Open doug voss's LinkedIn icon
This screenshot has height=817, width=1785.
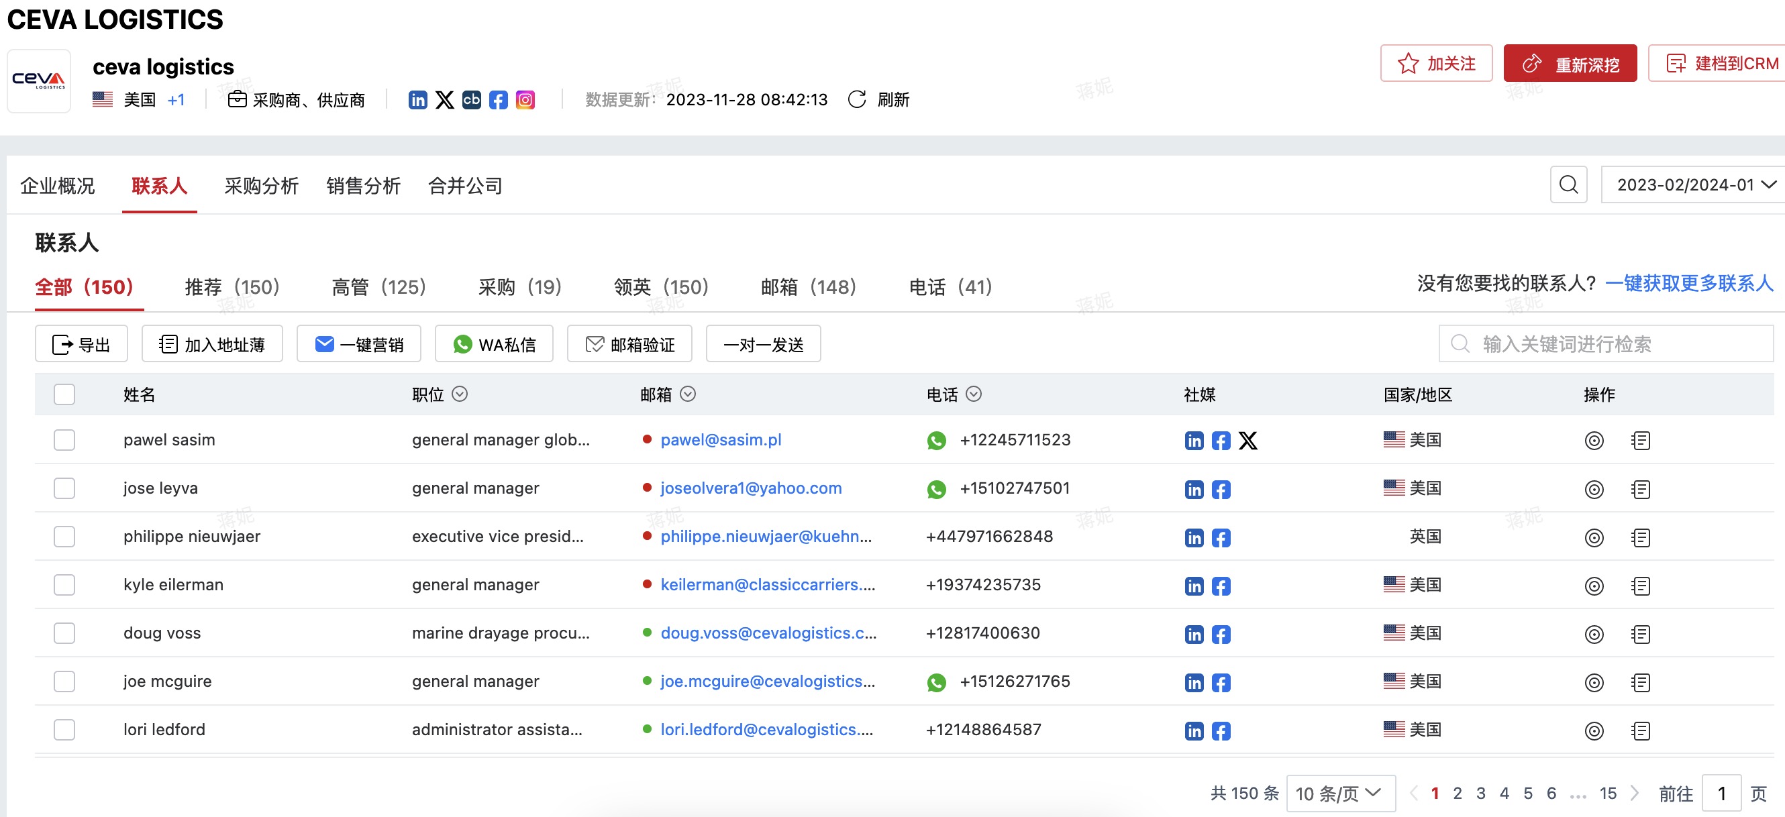[1194, 633]
